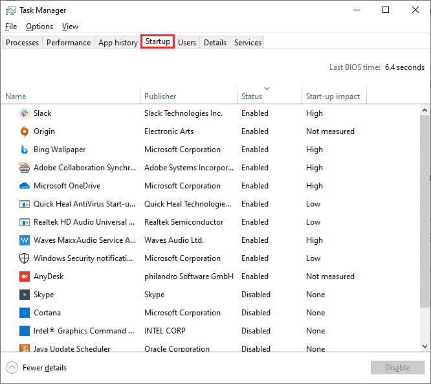
Task: Open the View menu
Action: pyautogui.click(x=70, y=27)
